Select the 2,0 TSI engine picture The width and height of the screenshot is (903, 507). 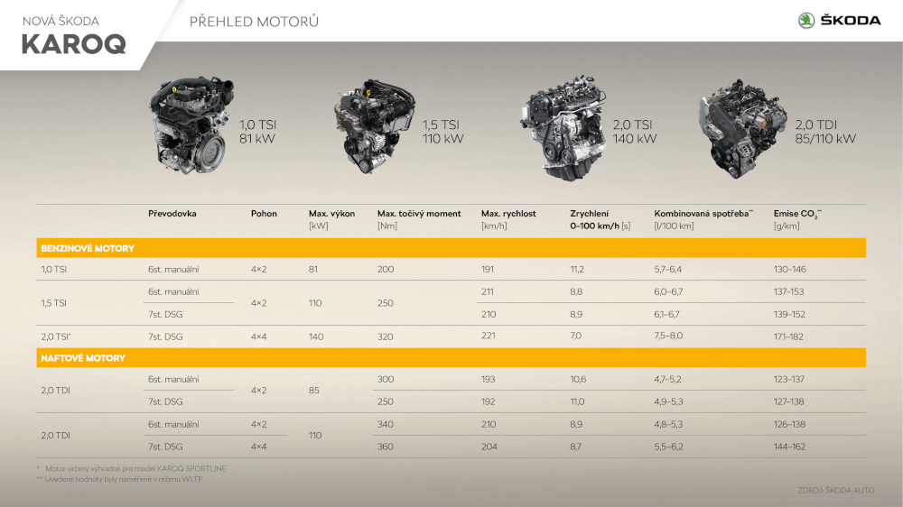pos(563,128)
